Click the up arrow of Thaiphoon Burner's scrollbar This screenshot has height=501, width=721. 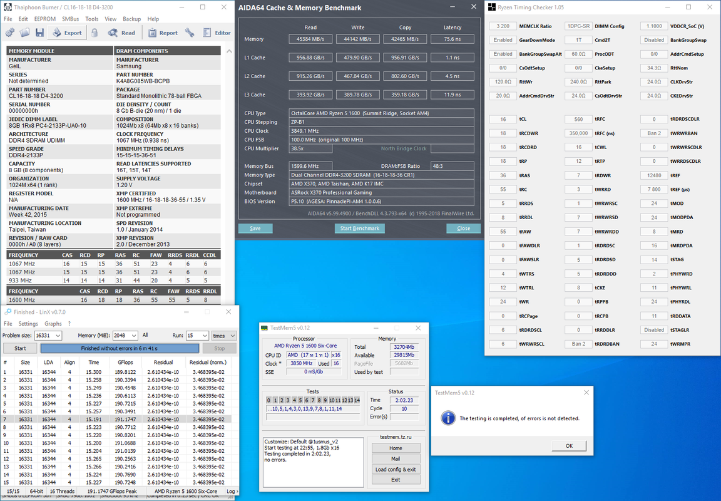point(229,51)
